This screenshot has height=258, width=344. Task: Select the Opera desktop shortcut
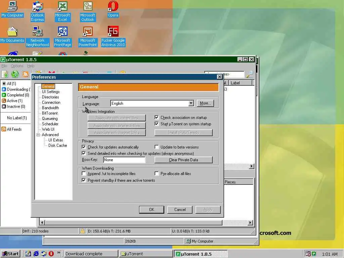113,9
